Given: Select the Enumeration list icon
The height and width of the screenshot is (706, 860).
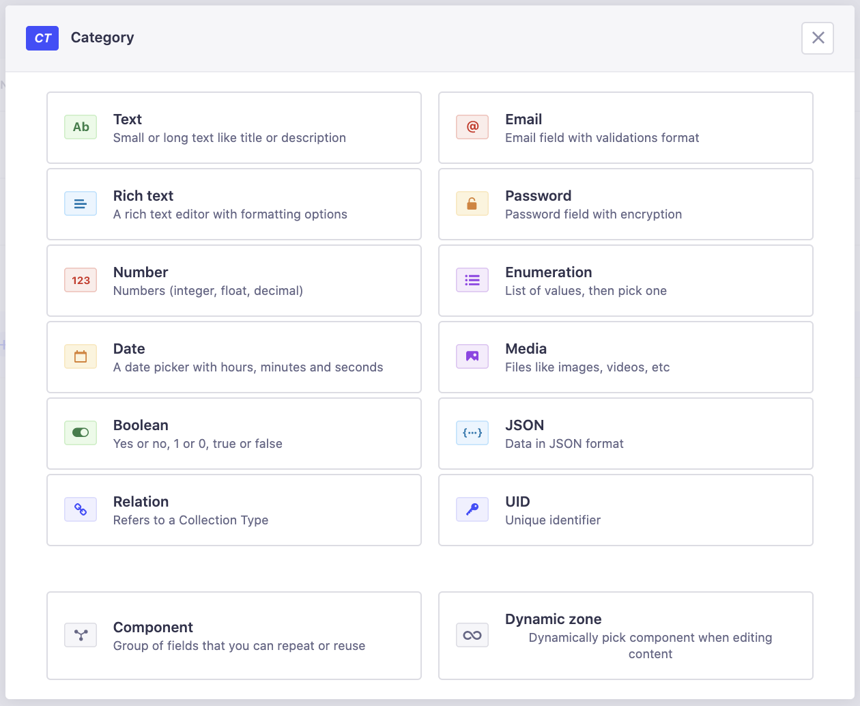Looking at the screenshot, I should (x=472, y=280).
